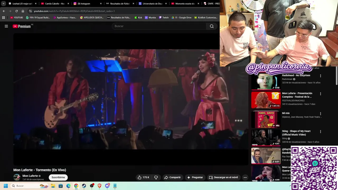Open Notepad from the taskbar

(x=115, y=186)
